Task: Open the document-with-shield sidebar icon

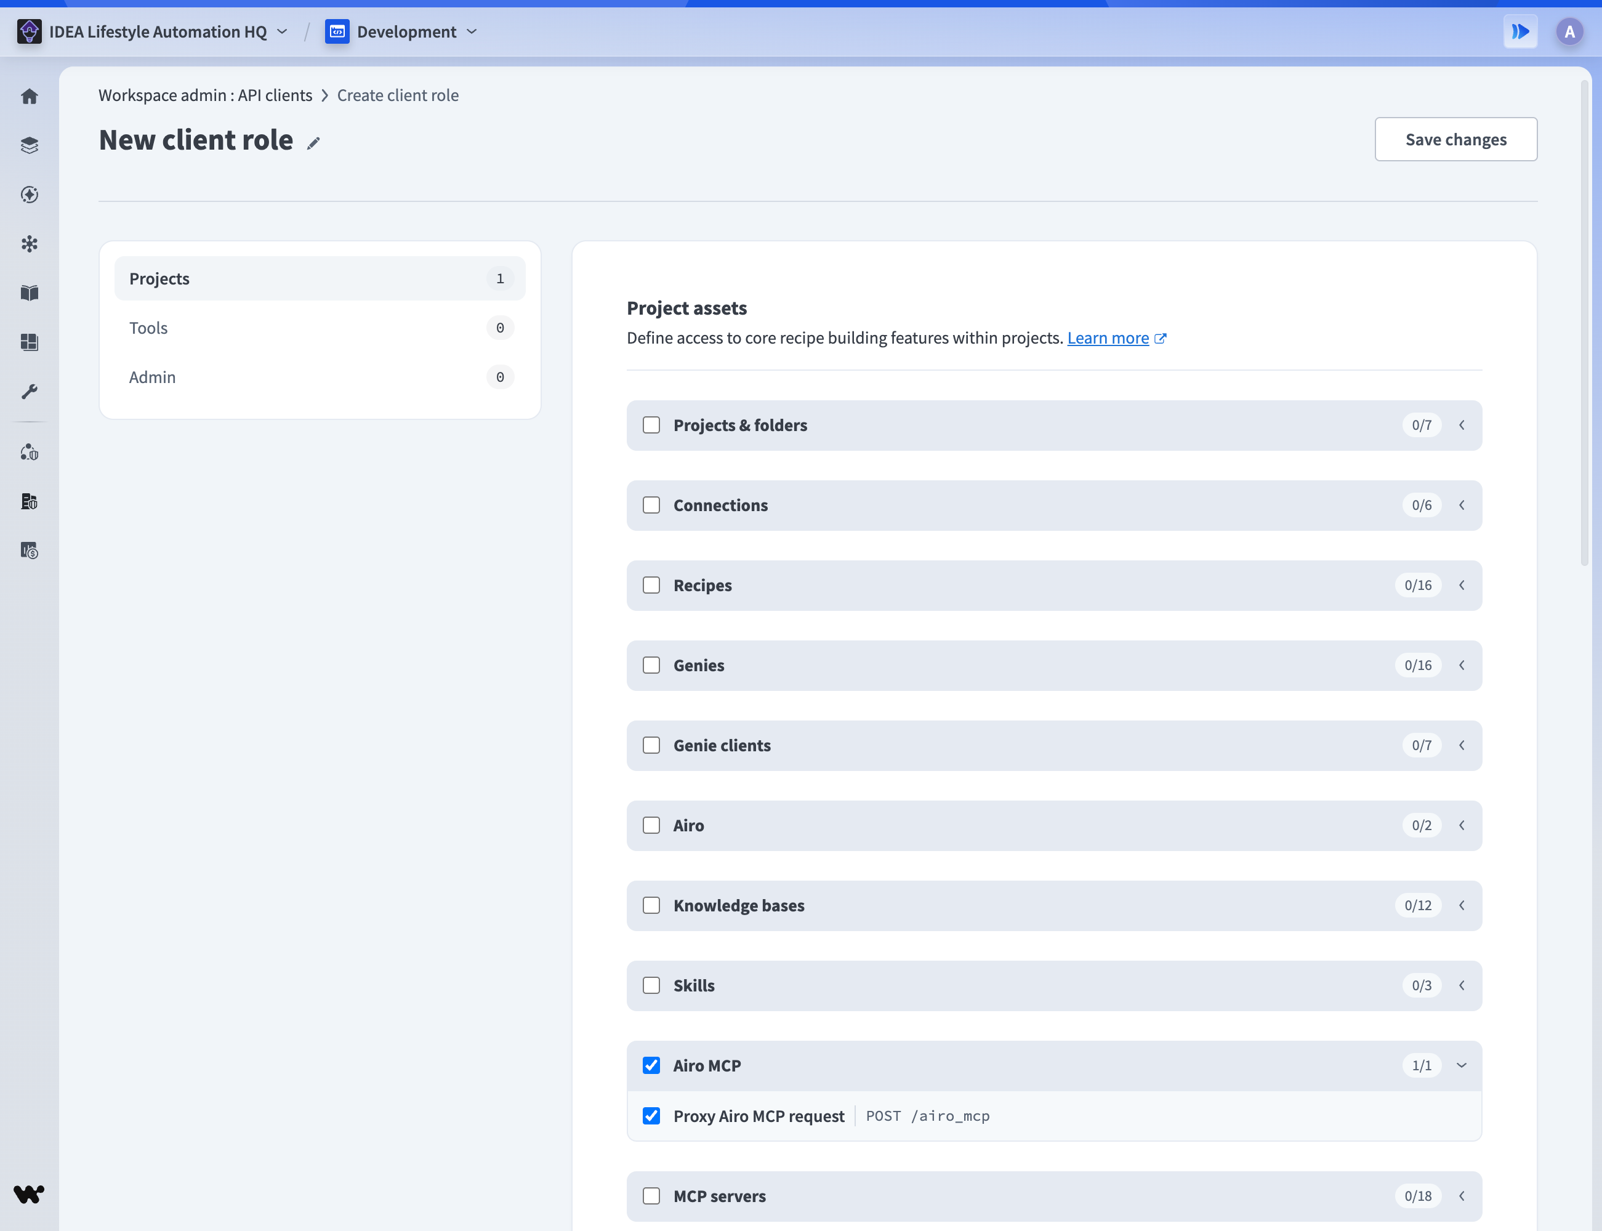Action: (x=30, y=501)
